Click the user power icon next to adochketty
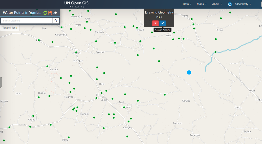 coord(230,4)
